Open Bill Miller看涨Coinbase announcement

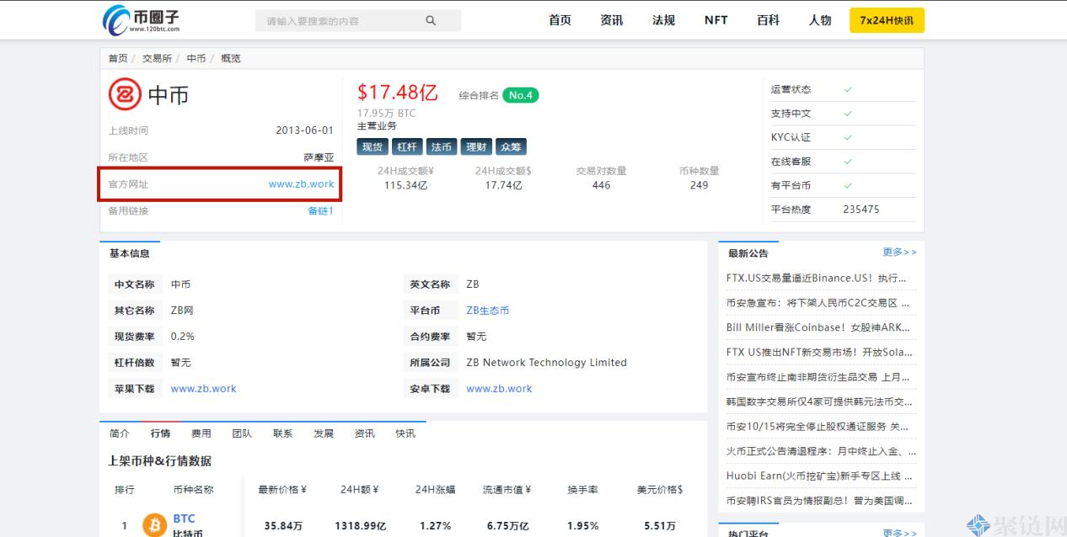[819, 327]
